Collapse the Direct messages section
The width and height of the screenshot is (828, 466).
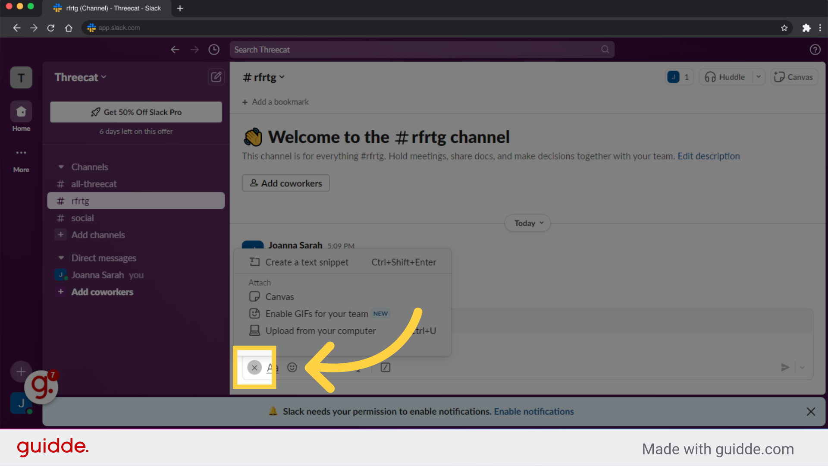click(61, 258)
